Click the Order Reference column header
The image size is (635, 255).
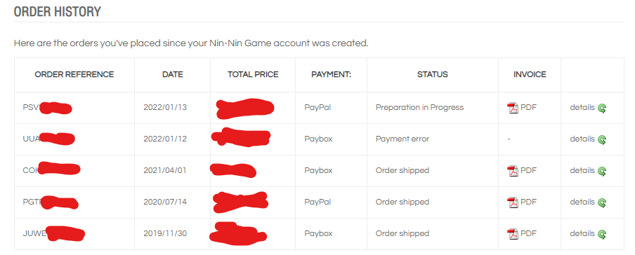74,74
